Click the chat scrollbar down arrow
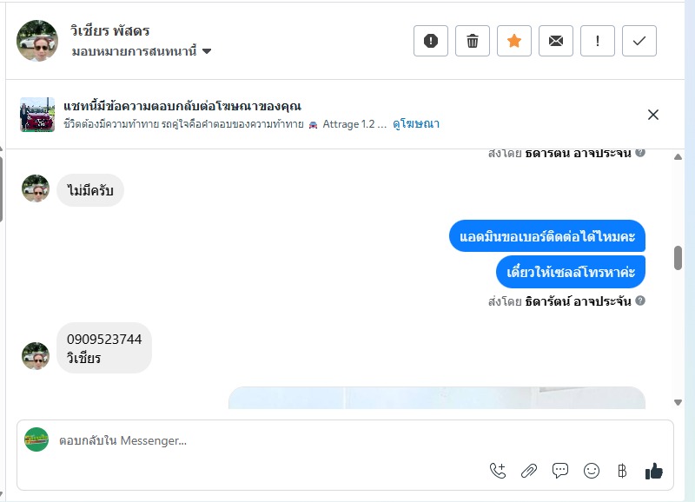695x502 pixels. pyautogui.click(x=678, y=402)
